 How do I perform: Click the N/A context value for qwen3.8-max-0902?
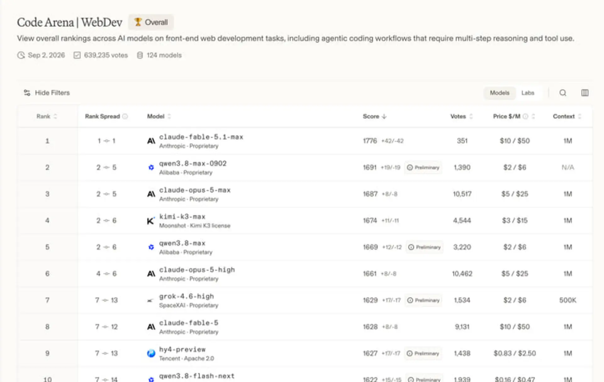(x=568, y=167)
